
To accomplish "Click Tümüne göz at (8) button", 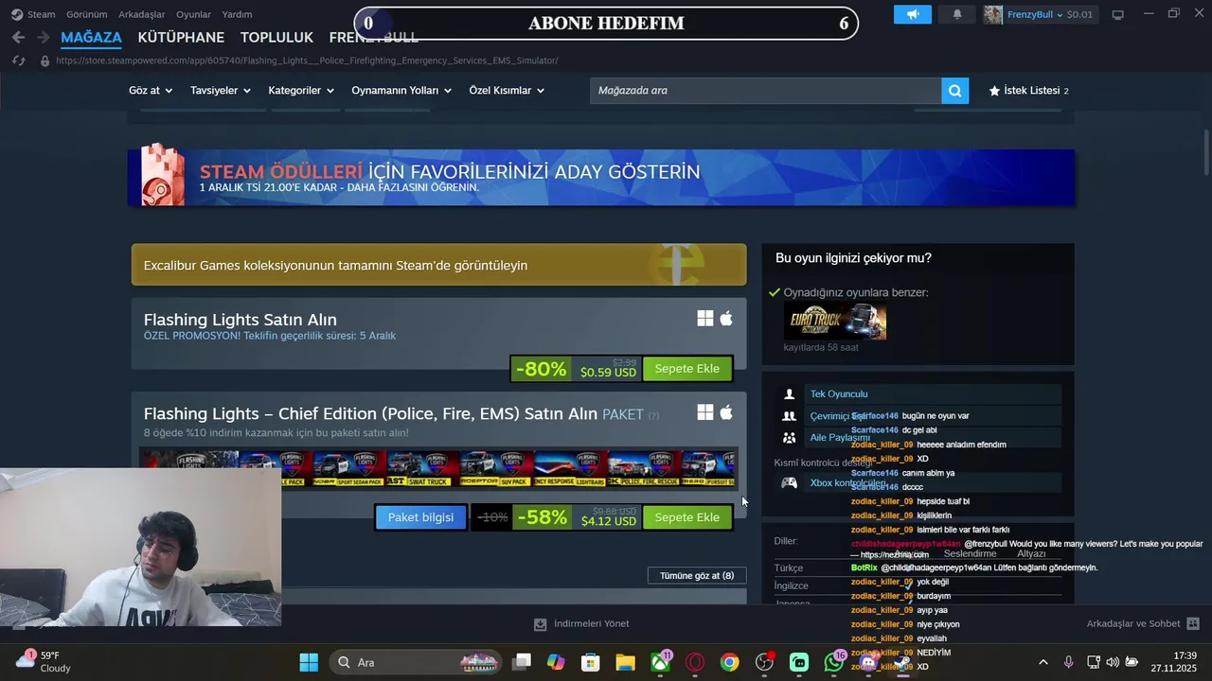I will (697, 576).
